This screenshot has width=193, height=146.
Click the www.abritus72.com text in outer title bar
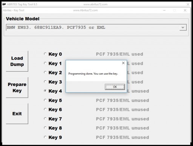(95, 5)
